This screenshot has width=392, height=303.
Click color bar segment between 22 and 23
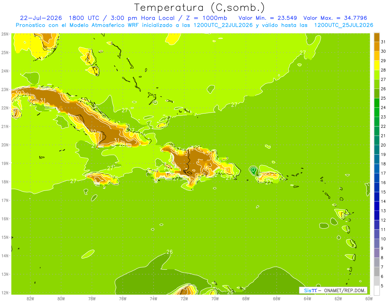[377, 122]
